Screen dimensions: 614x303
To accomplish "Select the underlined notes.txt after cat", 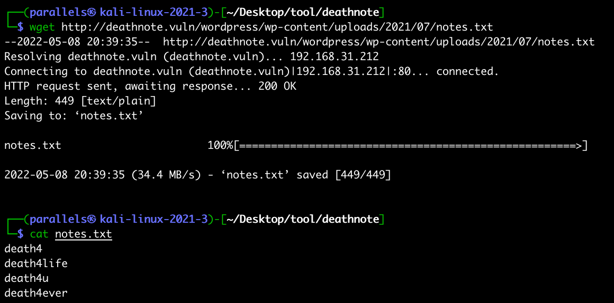I will tap(83, 234).
